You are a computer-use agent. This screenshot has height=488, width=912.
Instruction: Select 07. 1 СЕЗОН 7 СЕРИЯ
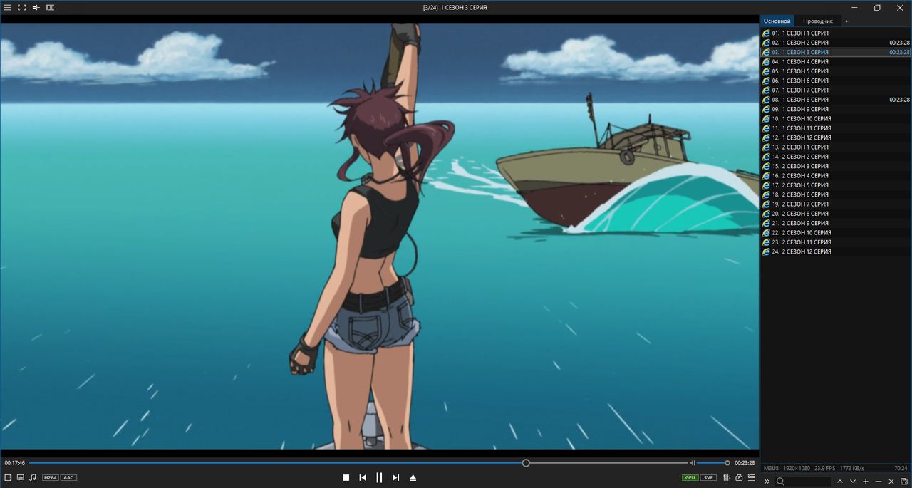pyautogui.click(x=836, y=90)
